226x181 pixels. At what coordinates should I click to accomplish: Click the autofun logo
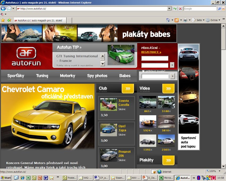26,56
